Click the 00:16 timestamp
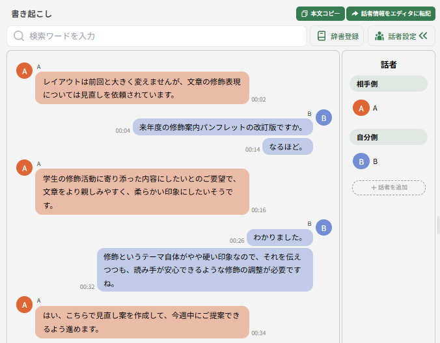 tap(258, 210)
